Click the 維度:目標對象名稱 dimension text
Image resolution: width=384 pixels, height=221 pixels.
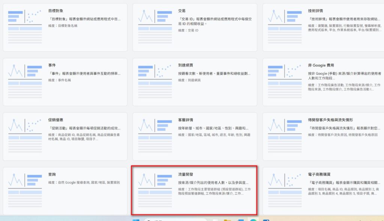tap(63, 25)
